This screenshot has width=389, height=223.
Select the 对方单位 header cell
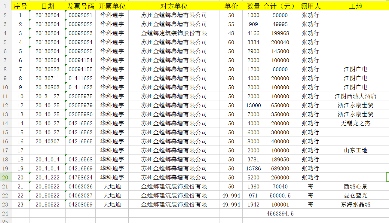tap(174, 6)
